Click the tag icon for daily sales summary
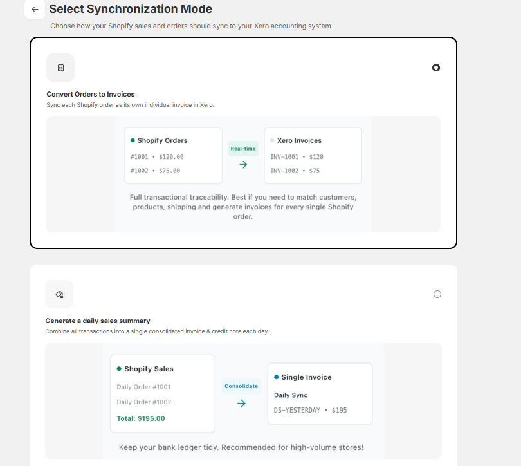The height and width of the screenshot is (466, 521). 59,294
